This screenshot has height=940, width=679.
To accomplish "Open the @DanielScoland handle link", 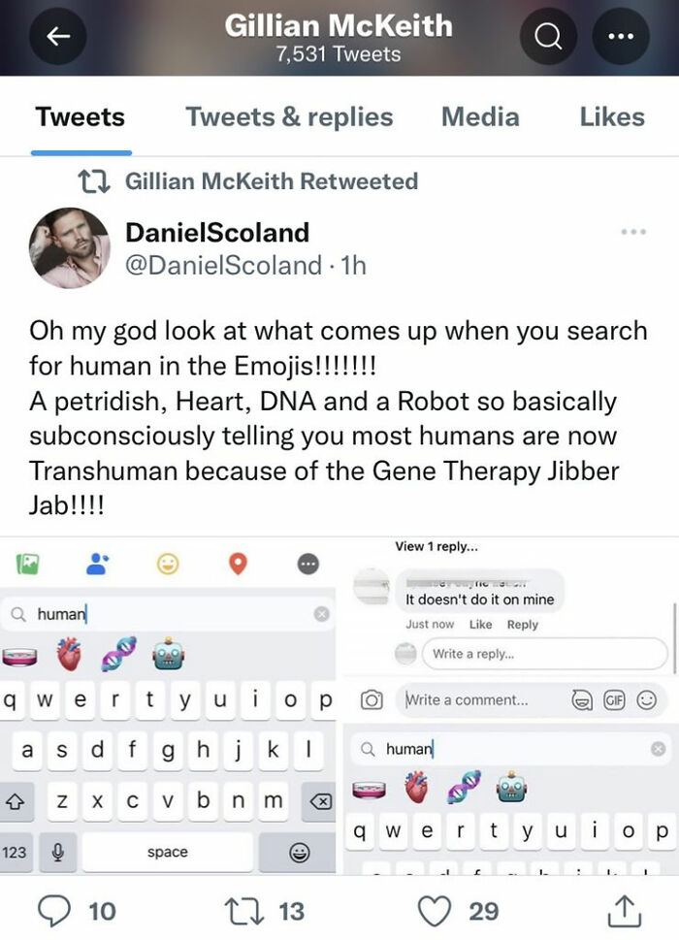I will pos(223,265).
